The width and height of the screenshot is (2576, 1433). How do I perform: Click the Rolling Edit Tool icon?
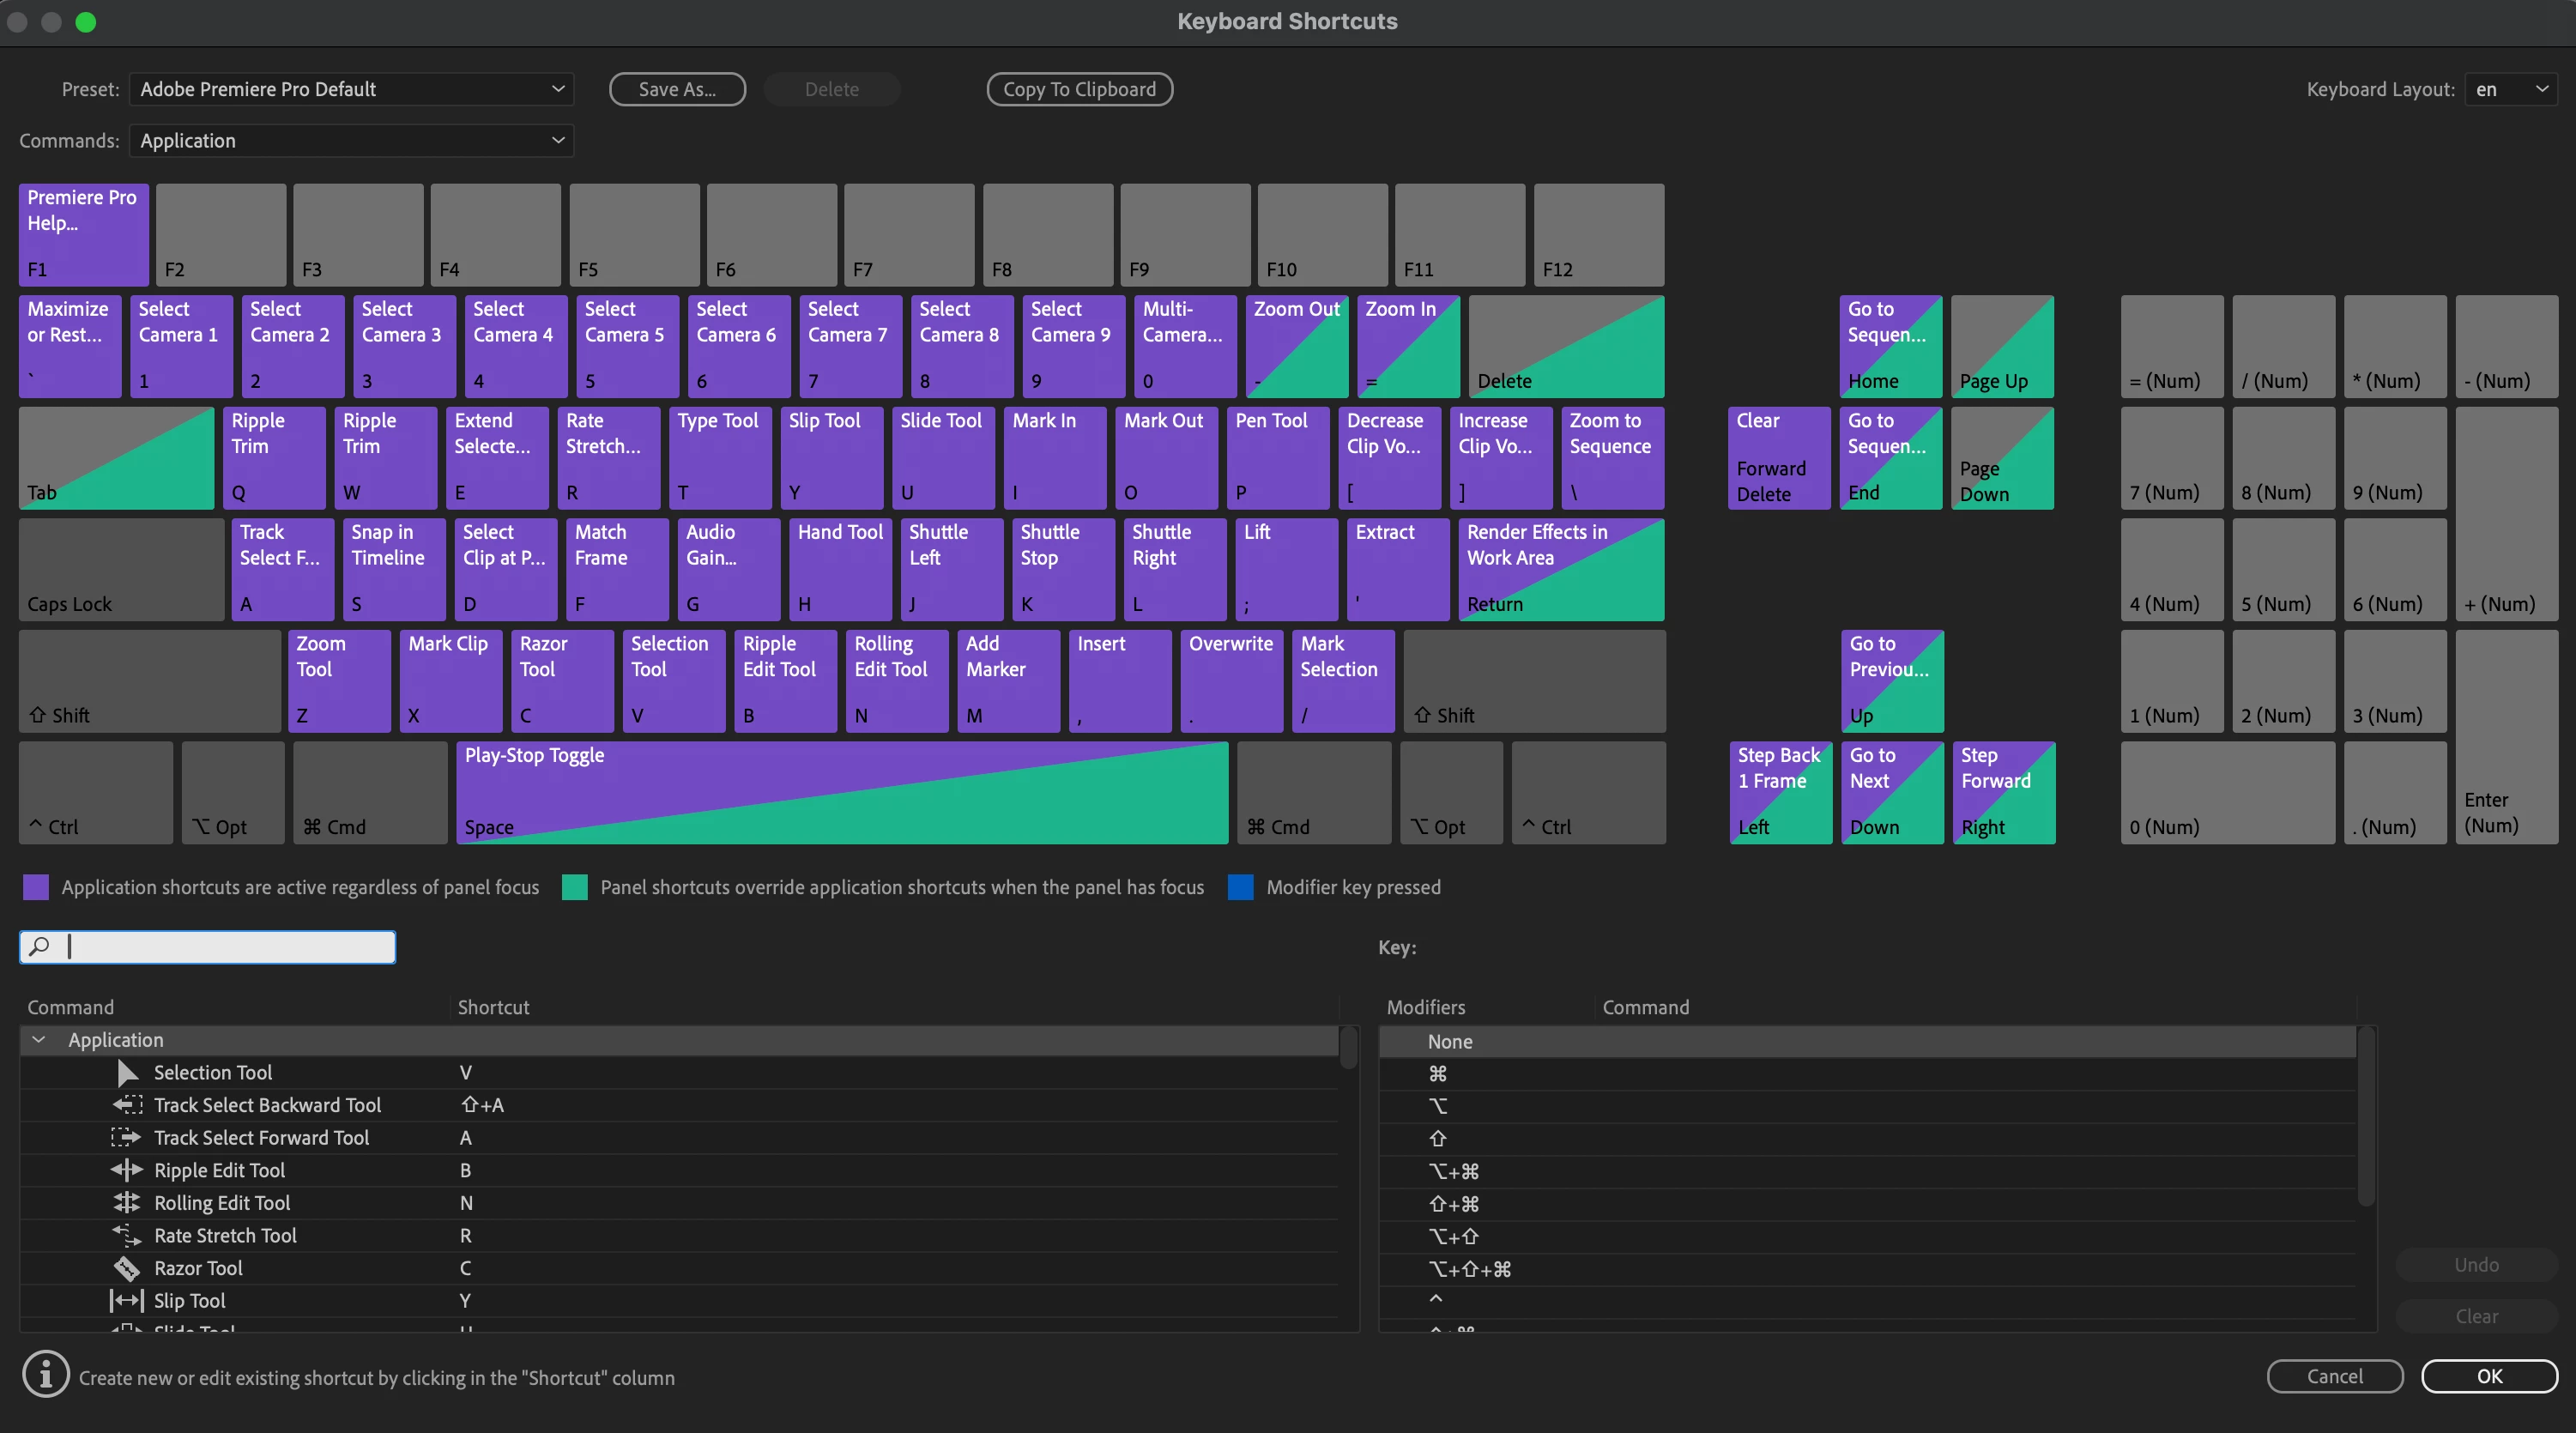coord(127,1203)
